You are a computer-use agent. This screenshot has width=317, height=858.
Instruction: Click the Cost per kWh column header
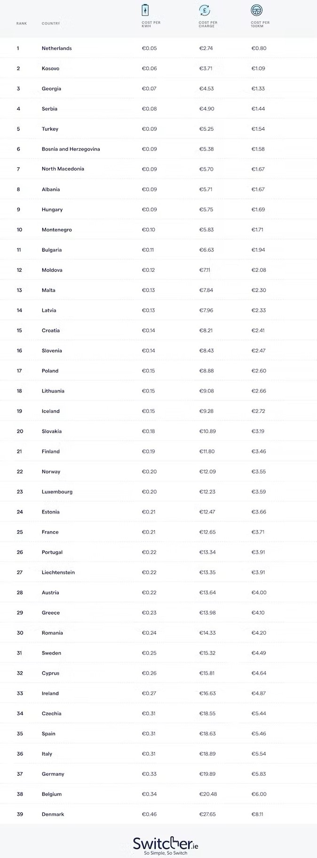tap(151, 24)
